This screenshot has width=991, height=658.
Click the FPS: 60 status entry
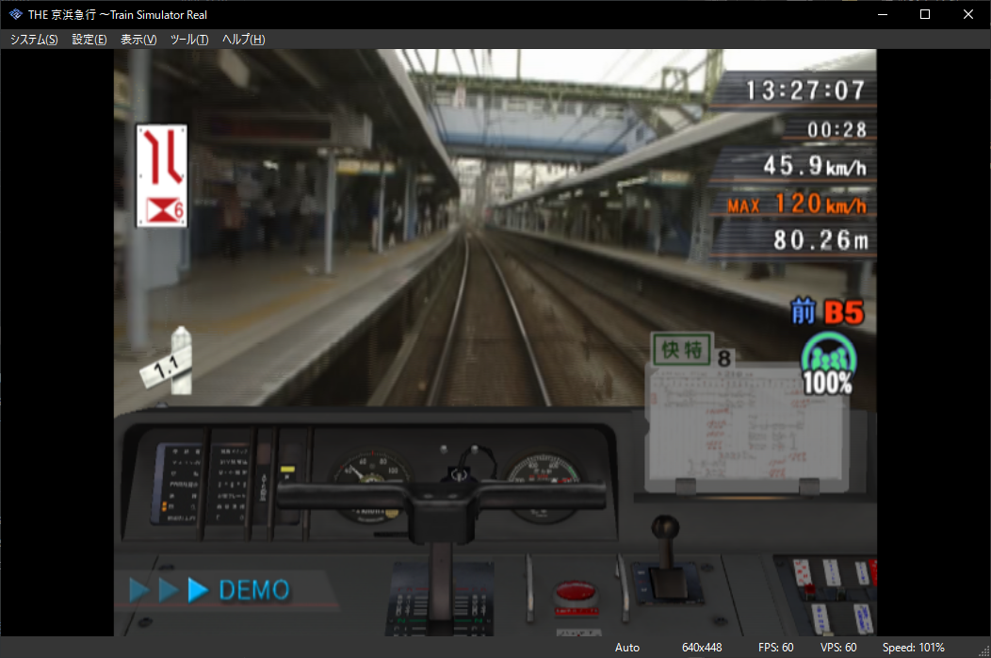[x=775, y=648]
